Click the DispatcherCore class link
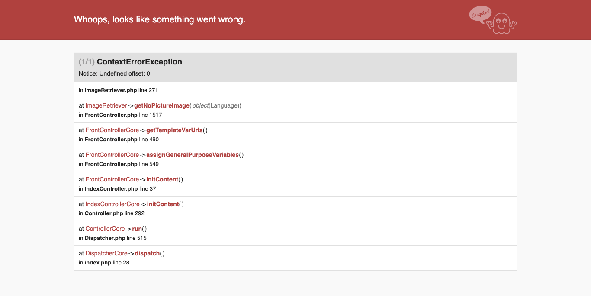The width and height of the screenshot is (591, 296). (x=106, y=253)
